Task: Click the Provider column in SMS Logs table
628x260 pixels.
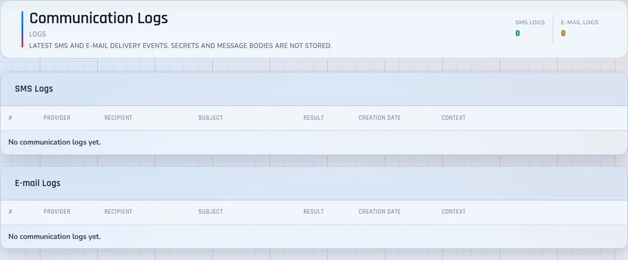Action: point(57,118)
